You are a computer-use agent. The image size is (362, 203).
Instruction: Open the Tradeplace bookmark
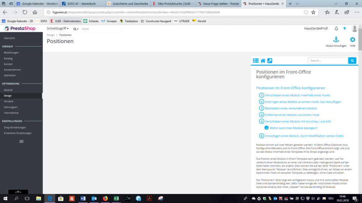(129, 21)
